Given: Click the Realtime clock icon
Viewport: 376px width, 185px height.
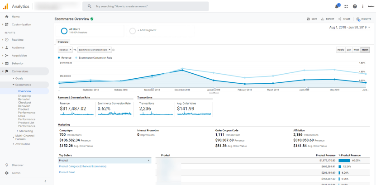Looking at the screenshot, I should [7, 40].
